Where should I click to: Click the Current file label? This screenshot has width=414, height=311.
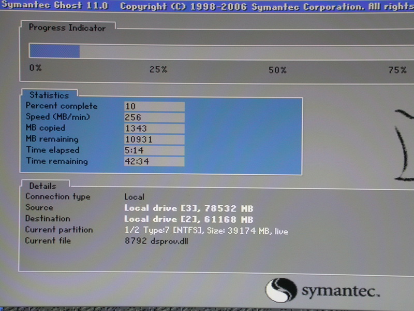[x=48, y=241]
